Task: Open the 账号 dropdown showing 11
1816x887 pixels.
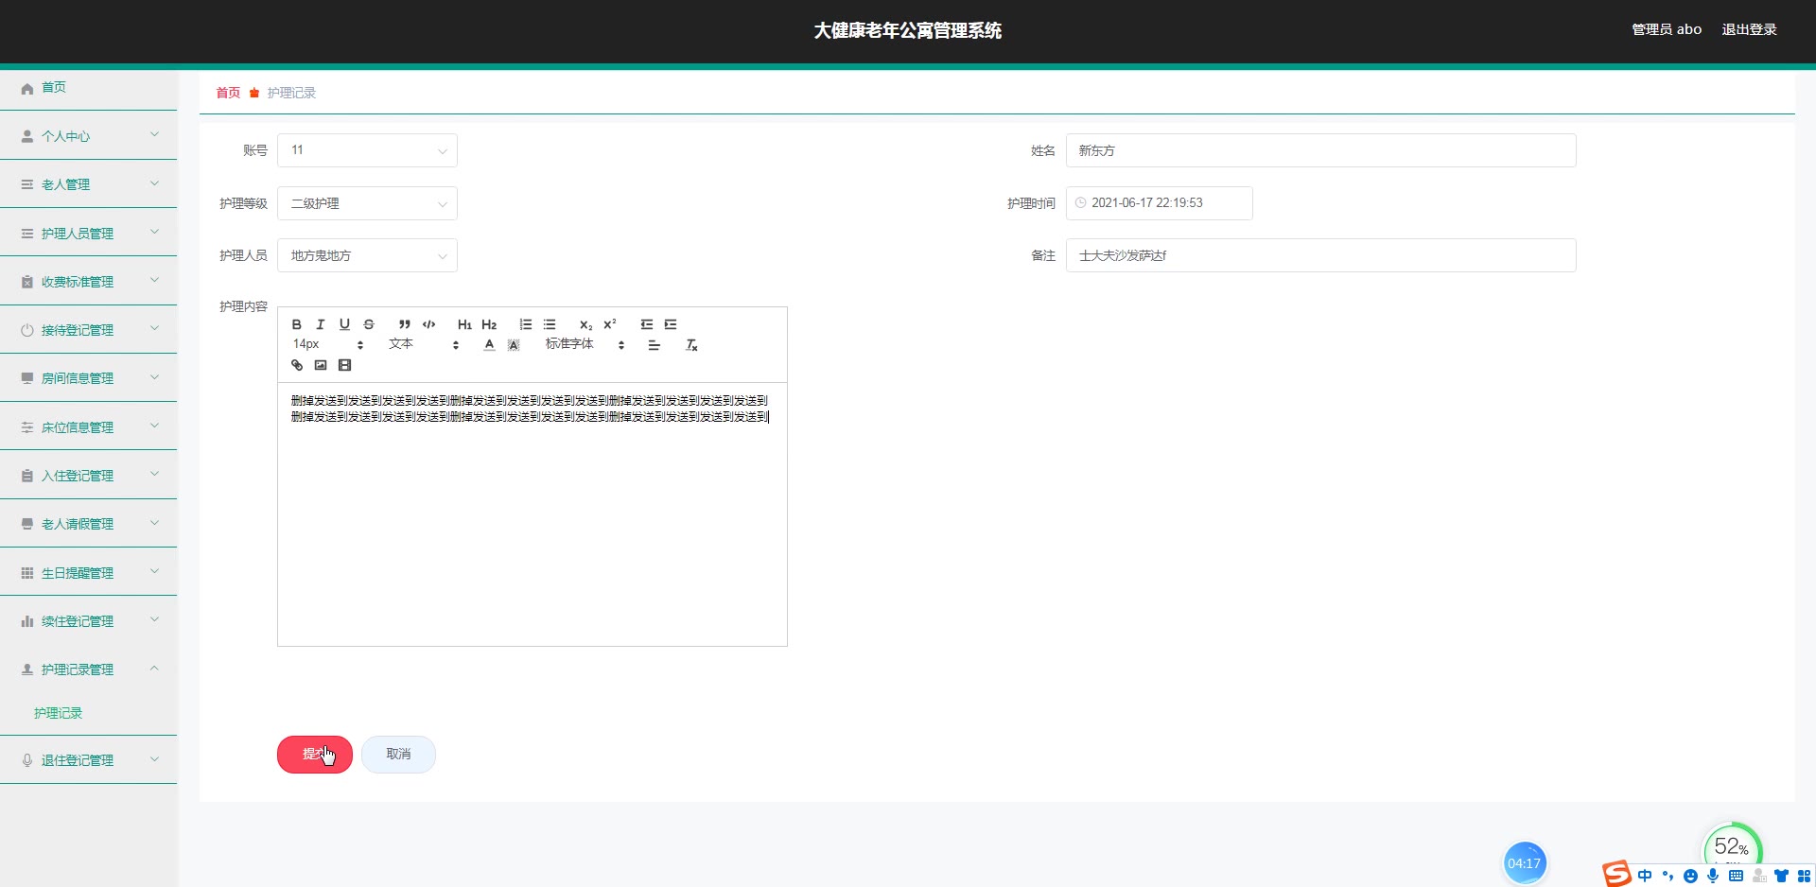Action: [x=367, y=150]
